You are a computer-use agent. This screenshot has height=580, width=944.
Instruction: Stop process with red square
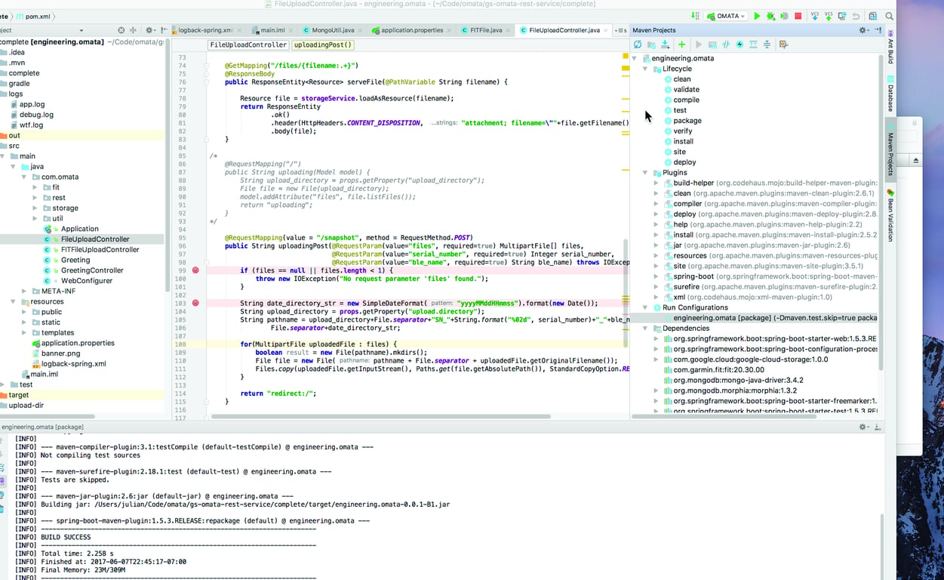pyautogui.click(x=798, y=16)
